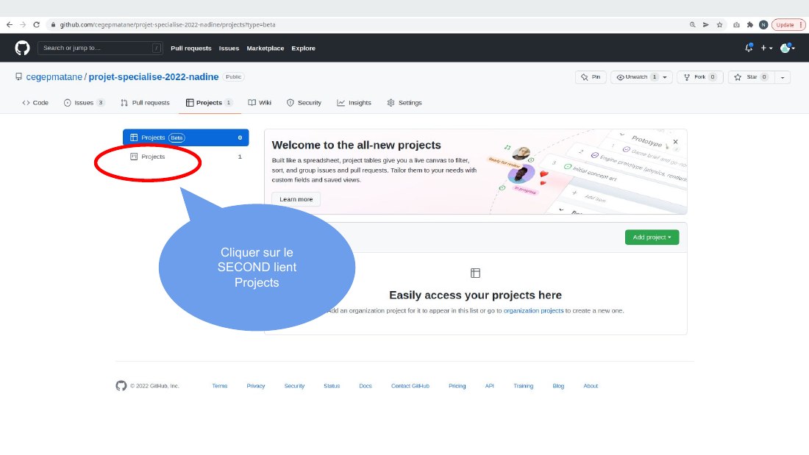The image size is (809, 455).
Task: Open Blog in the footer
Action: 558,386
